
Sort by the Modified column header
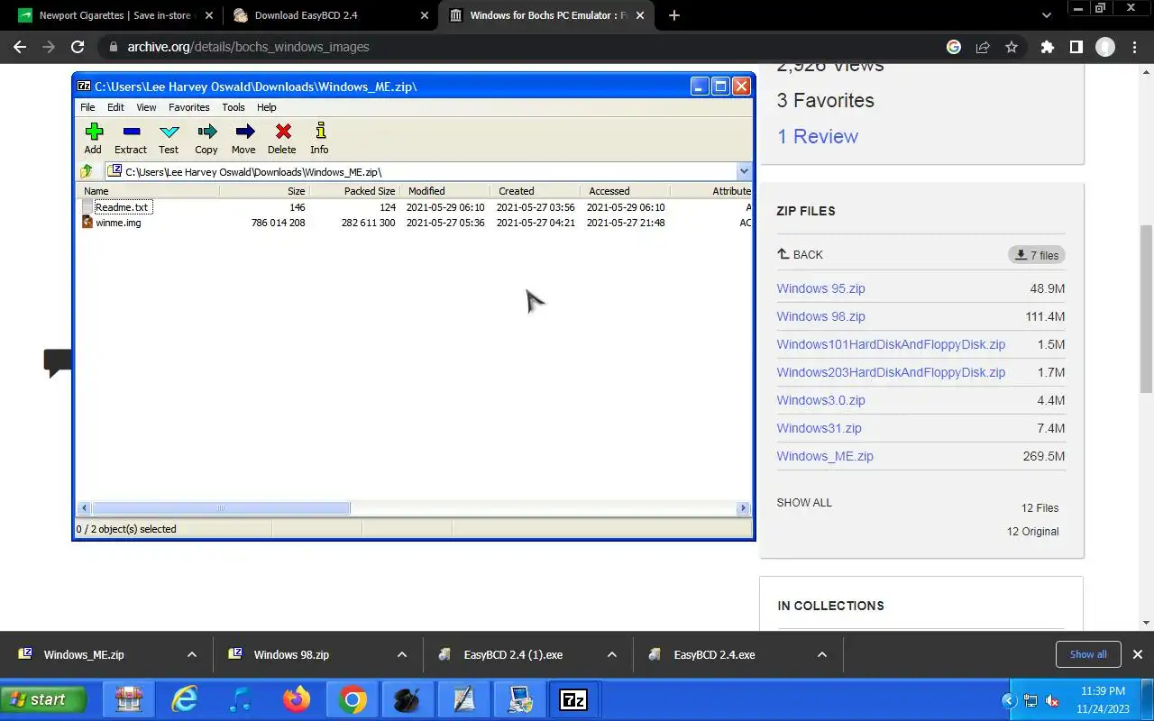[x=445, y=191]
